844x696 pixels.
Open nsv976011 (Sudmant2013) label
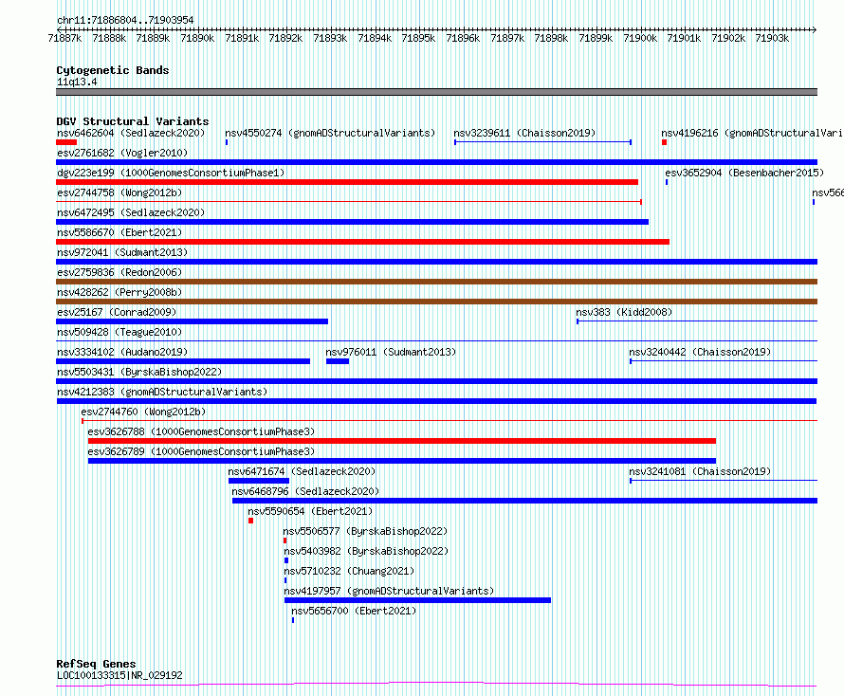tap(391, 352)
